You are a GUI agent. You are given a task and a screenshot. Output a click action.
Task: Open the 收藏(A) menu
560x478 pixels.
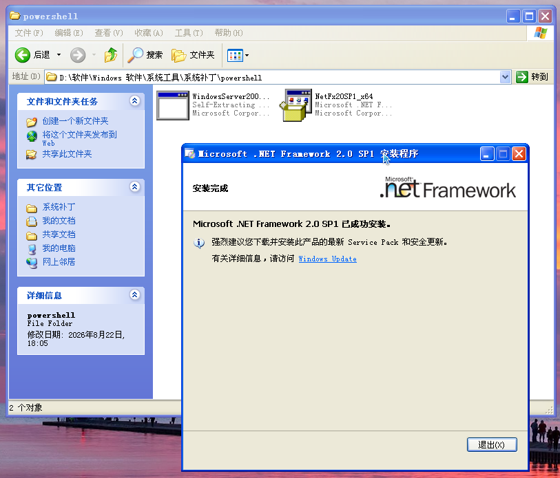click(x=149, y=33)
